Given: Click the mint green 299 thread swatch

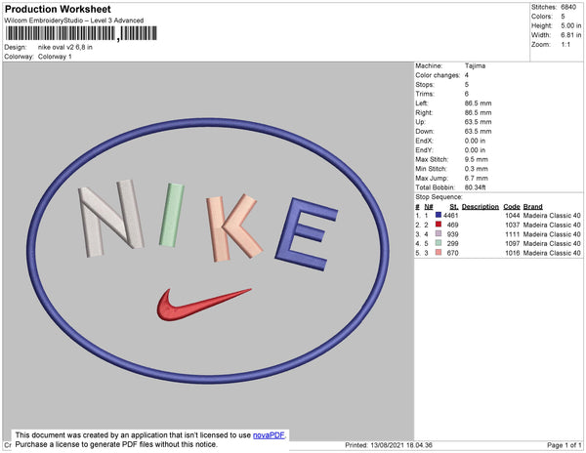Looking at the screenshot, I should (439, 243).
